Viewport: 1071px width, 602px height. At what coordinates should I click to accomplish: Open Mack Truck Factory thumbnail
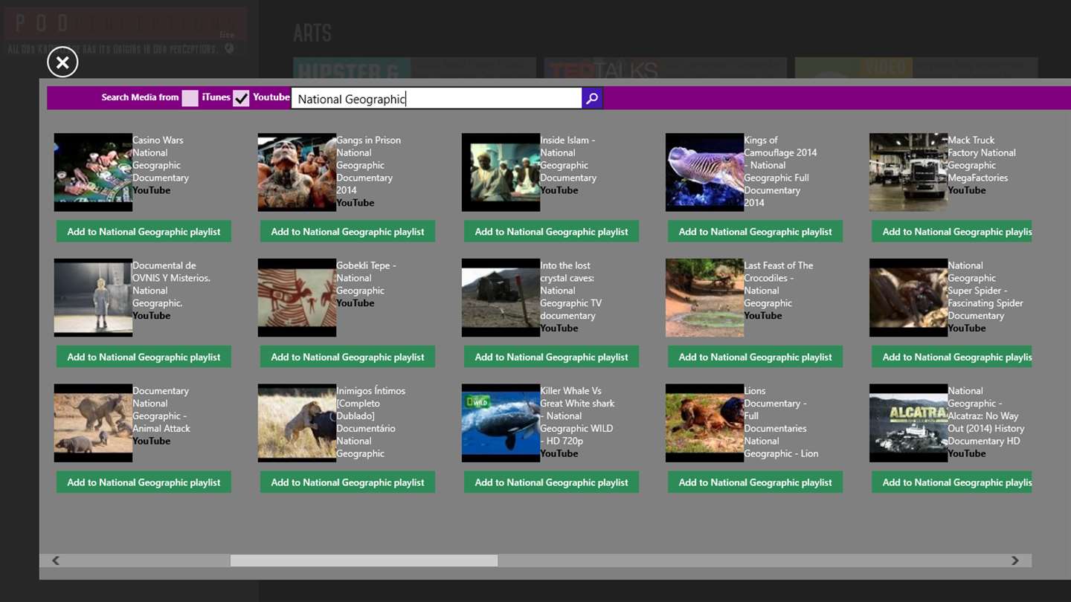908,172
